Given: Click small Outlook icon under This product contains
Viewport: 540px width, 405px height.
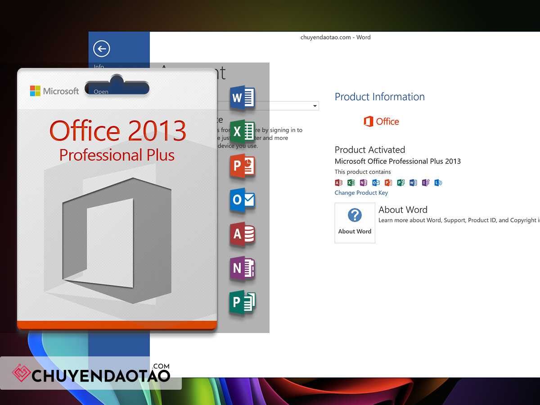Looking at the screenshot, I should click(x=376, y=183).
